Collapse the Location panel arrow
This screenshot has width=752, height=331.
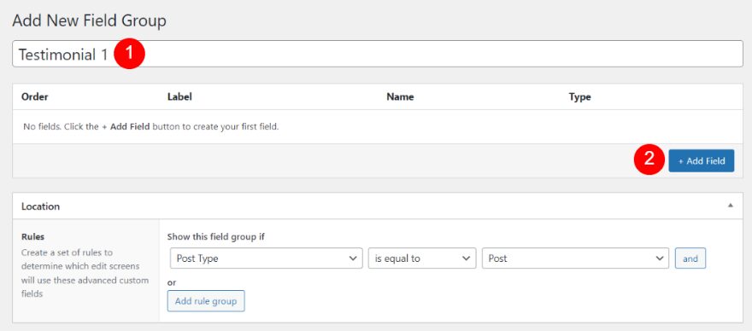pyautogui.click(x=730, y=206)
